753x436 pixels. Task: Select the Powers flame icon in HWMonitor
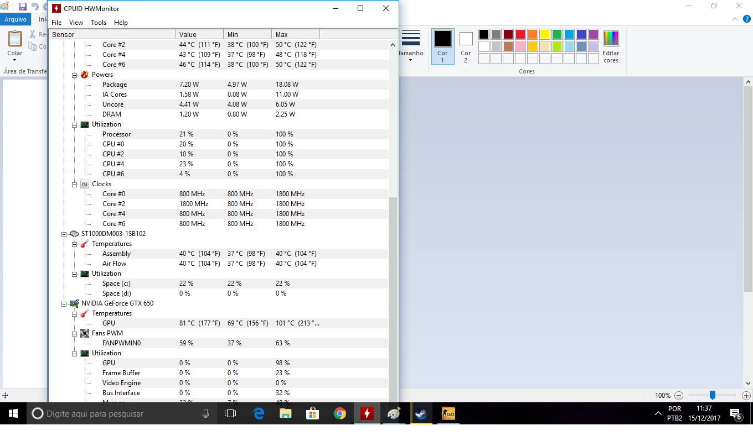click(84, 75)
